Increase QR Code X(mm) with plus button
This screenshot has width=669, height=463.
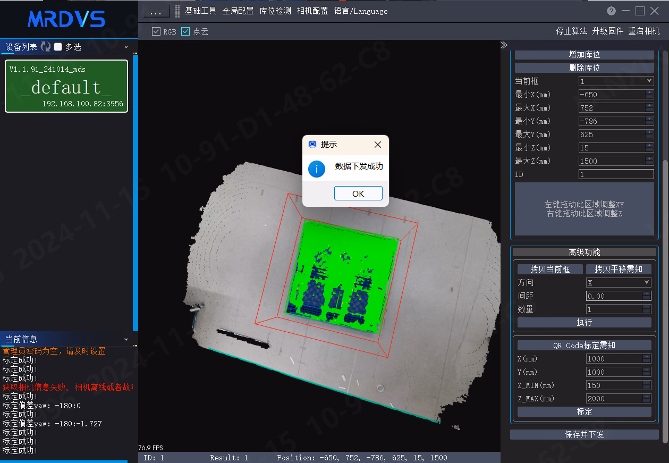647,356
